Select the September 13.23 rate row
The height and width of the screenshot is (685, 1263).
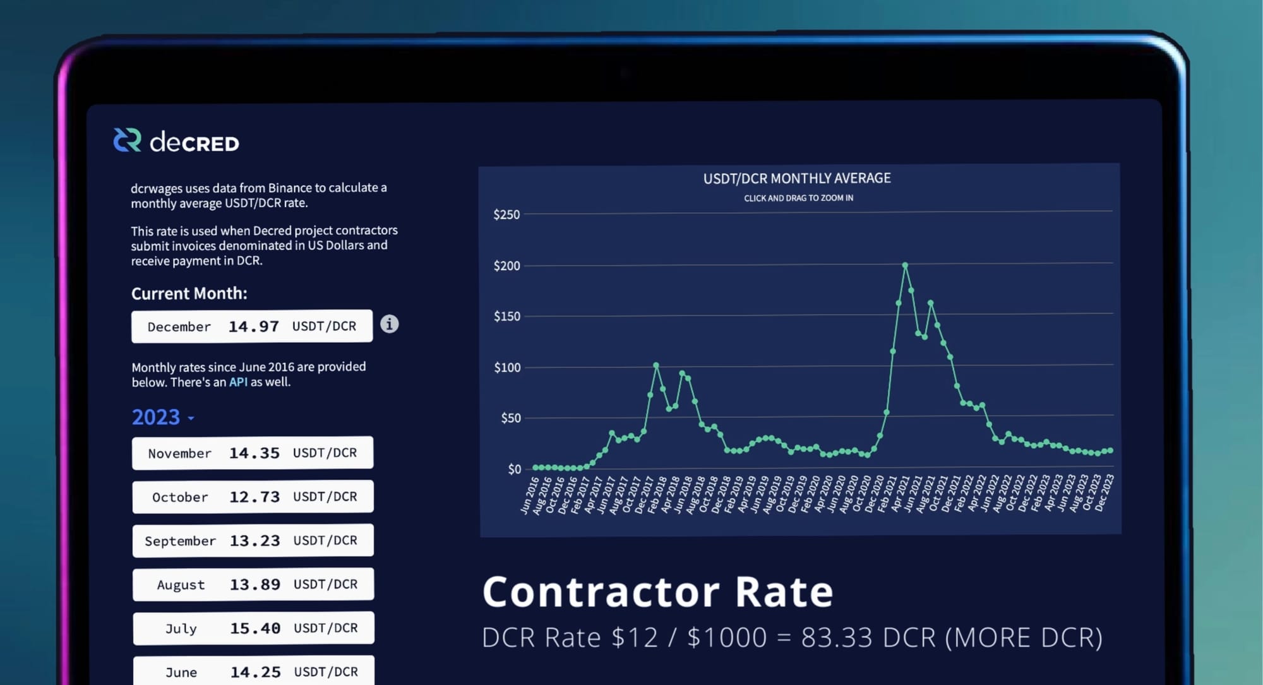point(253,540)
